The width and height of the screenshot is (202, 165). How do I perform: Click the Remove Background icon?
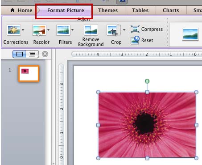pos(91,30)
